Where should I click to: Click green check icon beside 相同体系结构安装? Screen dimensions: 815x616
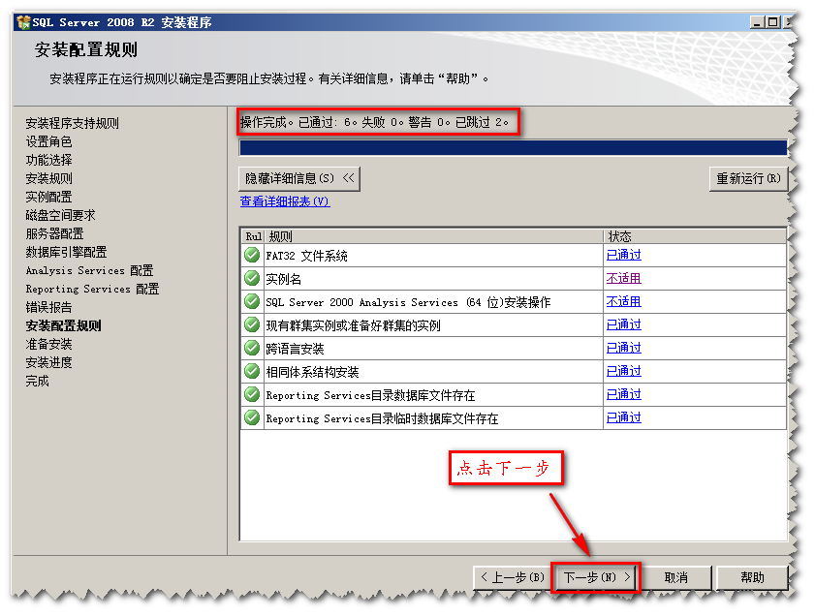tap(252, 371)
